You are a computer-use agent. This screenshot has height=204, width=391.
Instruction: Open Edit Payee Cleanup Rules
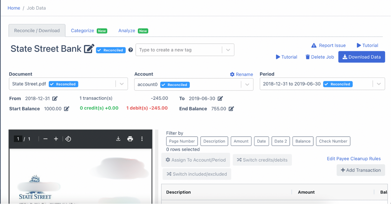tap(354, 159)
